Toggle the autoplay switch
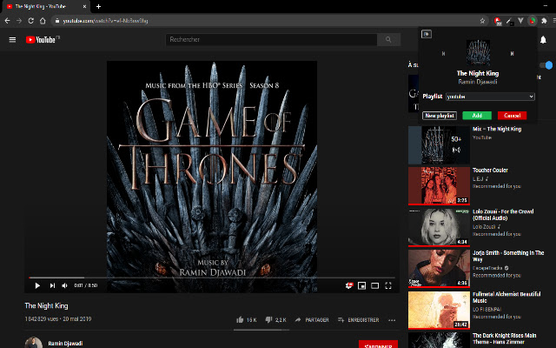 (546, 65)
